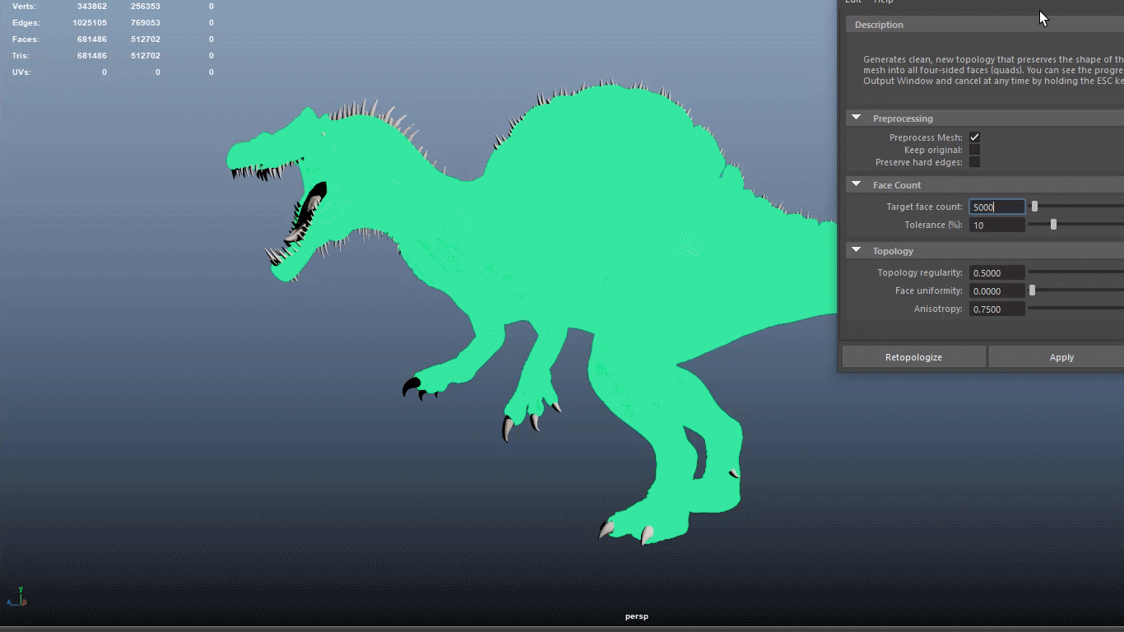Click the Target face count input field
1124x632 pixels.
click(x=996, y=207)
